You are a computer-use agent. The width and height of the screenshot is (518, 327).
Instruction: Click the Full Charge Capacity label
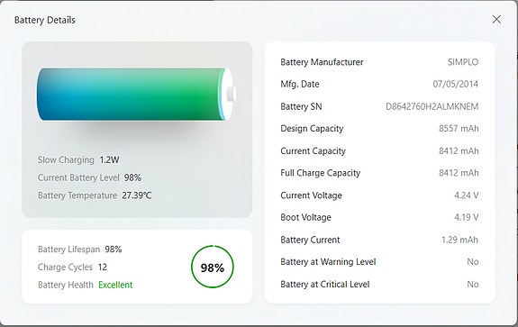point(320,173)
